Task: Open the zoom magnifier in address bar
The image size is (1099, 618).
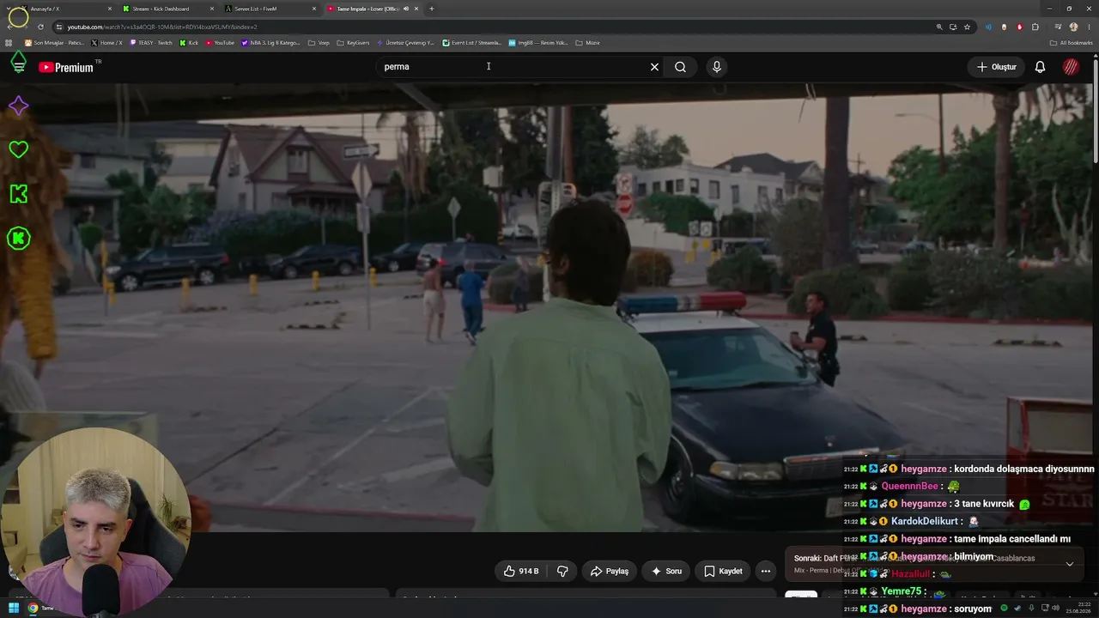Action: click(939, 27)
